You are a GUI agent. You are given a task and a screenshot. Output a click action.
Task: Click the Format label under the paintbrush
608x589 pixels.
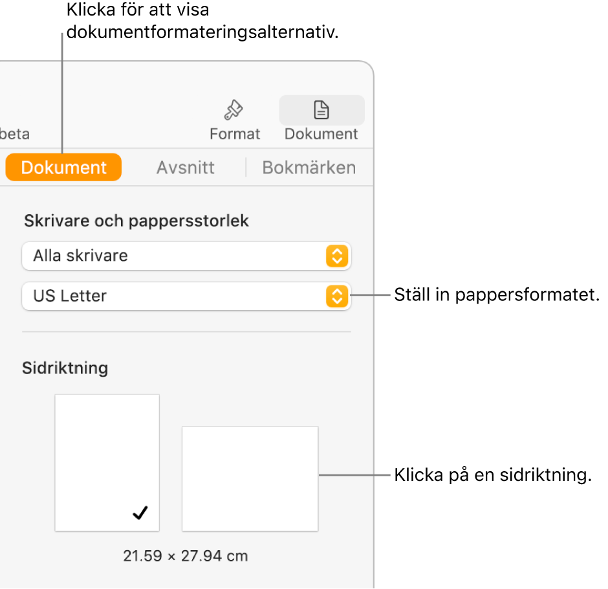[x=235, y=134]
